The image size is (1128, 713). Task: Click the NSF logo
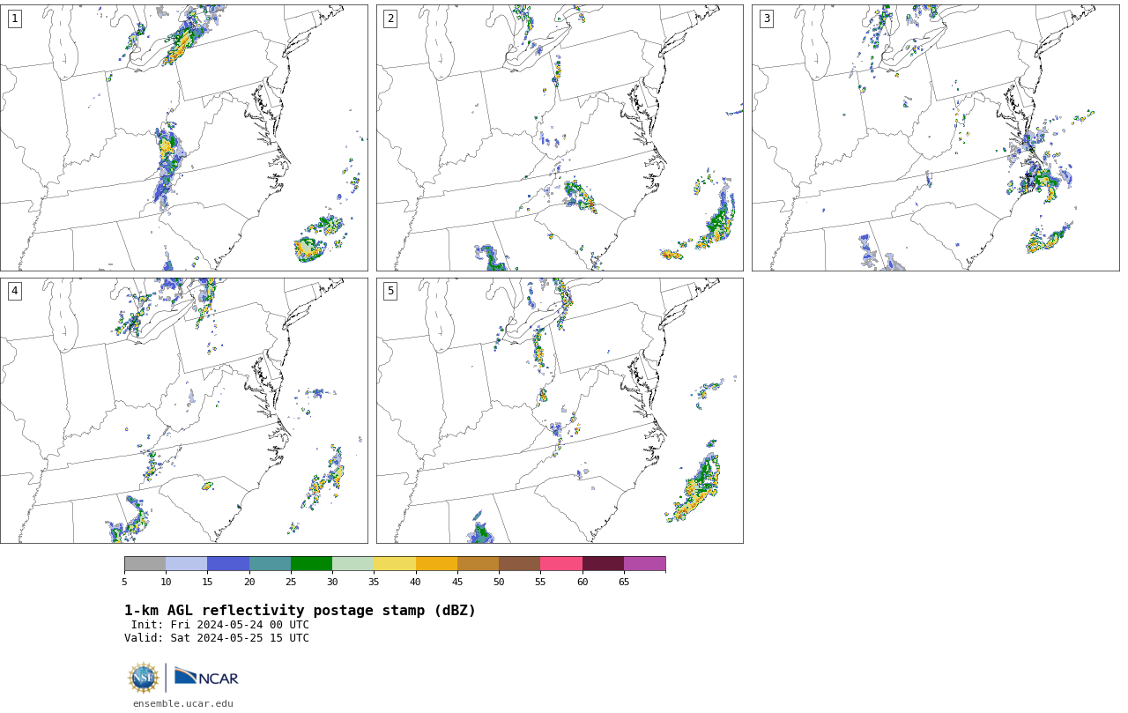pos(144,678)
